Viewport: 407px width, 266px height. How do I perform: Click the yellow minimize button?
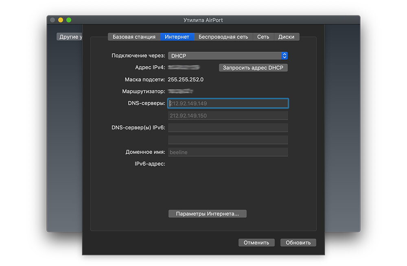coord(60,20)
